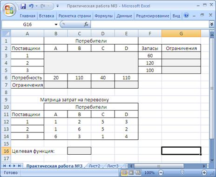This screenshot has height=177, width=216.
Task: Click the Ограничения header in column G
Action: [x=181, y=48]
